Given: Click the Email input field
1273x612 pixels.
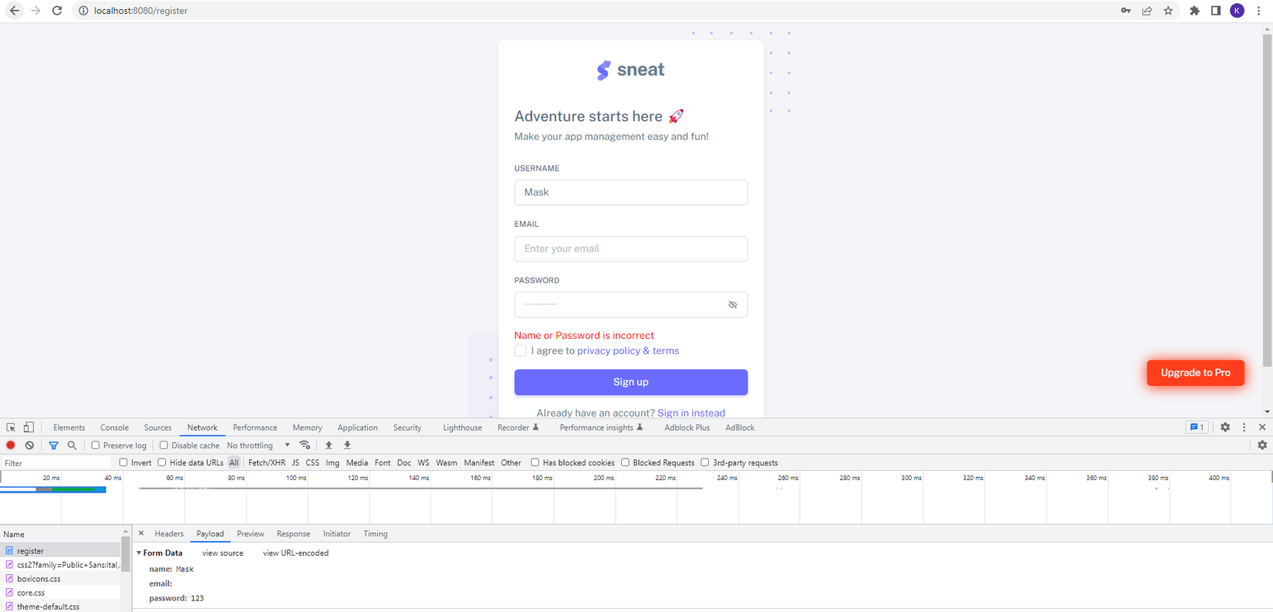Looking at the screenshot, I should click(x=631, y=249).
